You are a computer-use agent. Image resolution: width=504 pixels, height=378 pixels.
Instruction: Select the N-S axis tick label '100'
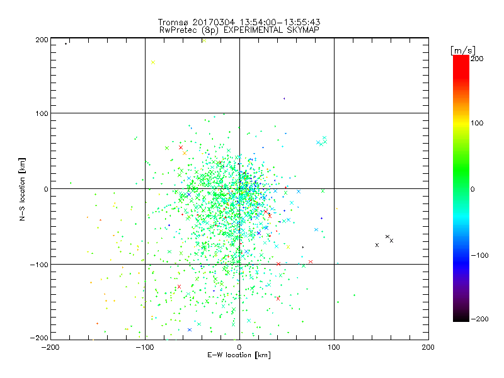click(42, 114)
